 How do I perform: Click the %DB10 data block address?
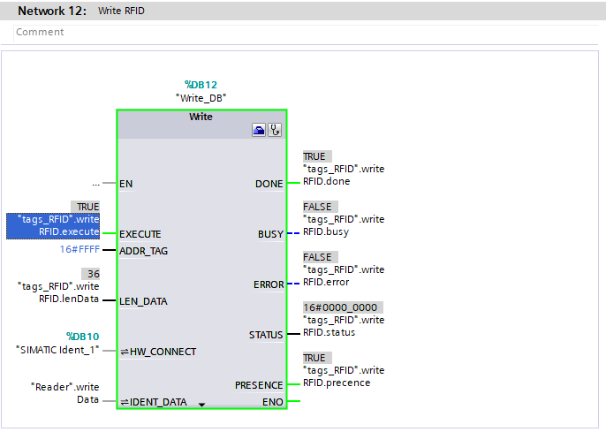point(83,337)
